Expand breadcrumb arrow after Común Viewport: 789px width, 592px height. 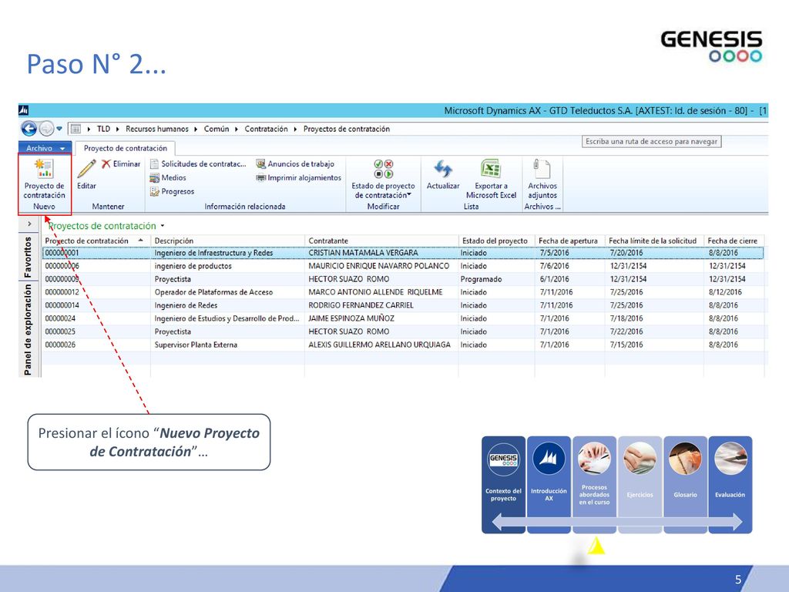(237, 129)
